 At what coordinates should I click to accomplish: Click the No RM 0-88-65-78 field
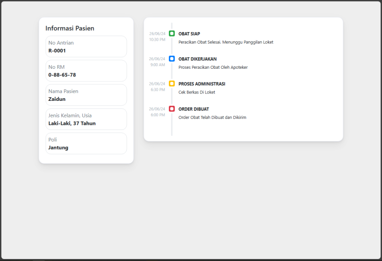(x=86, y=71)
